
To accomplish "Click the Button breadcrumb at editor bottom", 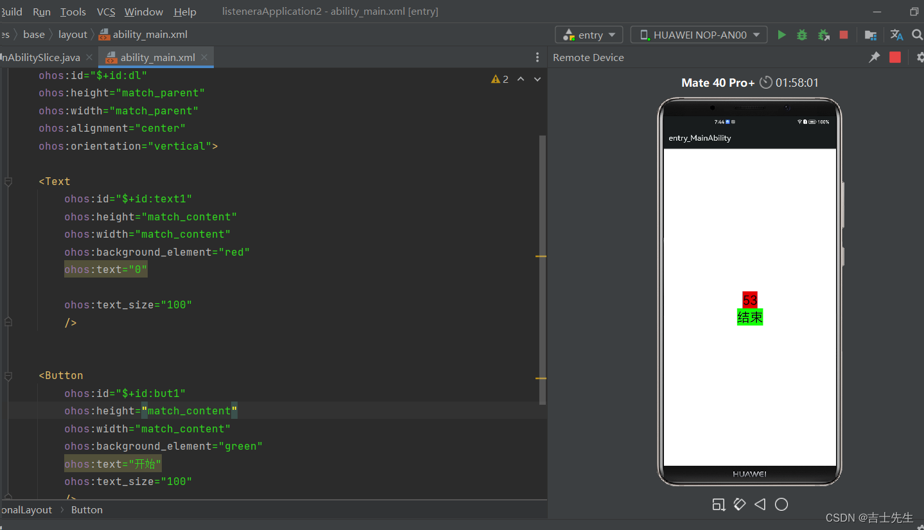I will point(87,509).
